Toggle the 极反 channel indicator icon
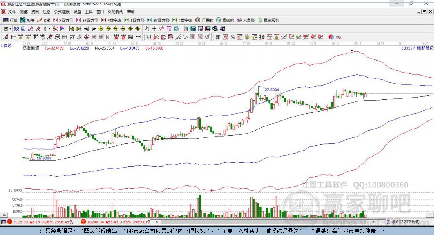 click(55, 29)
